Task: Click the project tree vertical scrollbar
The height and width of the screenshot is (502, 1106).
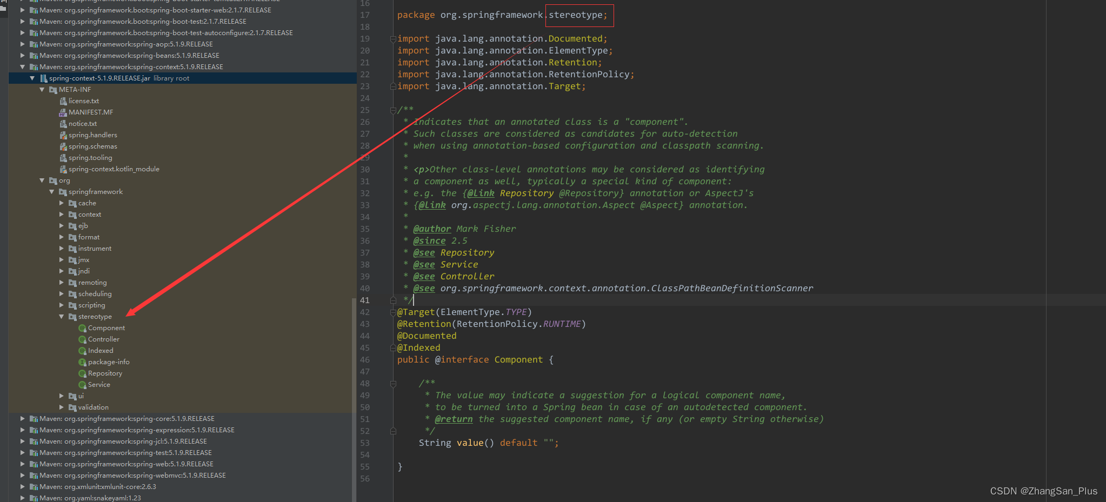Action: click(354, 400)
